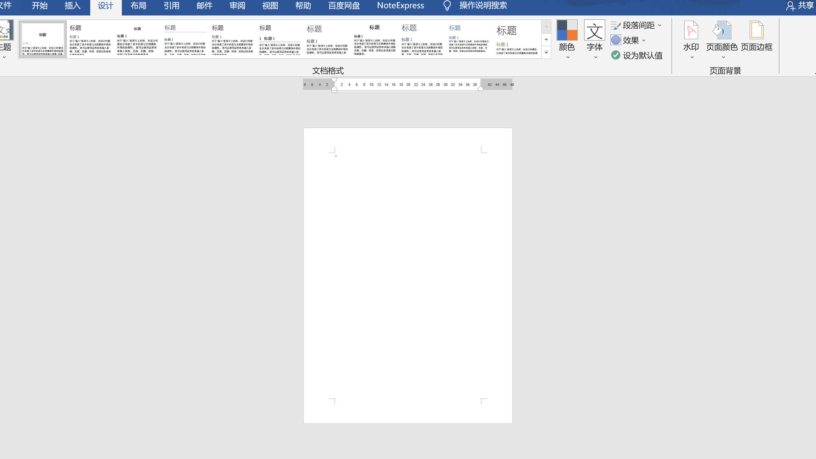This screenshot has width=816, height=459.
Task: Expand the Themes (主题) dropdown arrow
Action: click(x=4, y=57)
